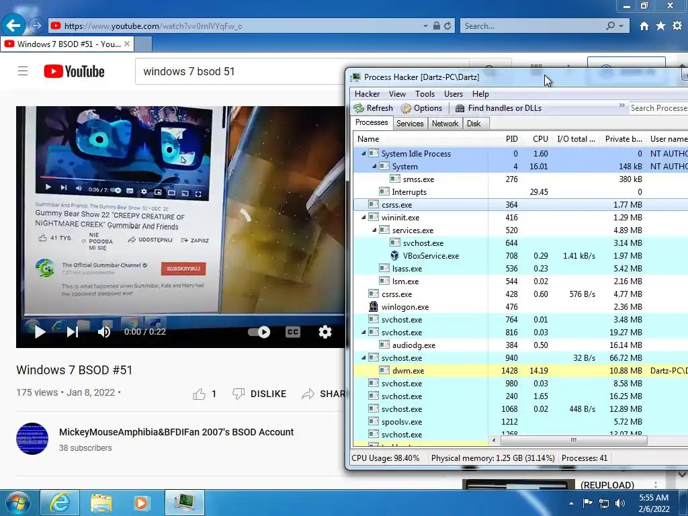This screenshot has width=688, height=516.
Task: Toggle closed captions CC button
Action: [x=293, y=332]
